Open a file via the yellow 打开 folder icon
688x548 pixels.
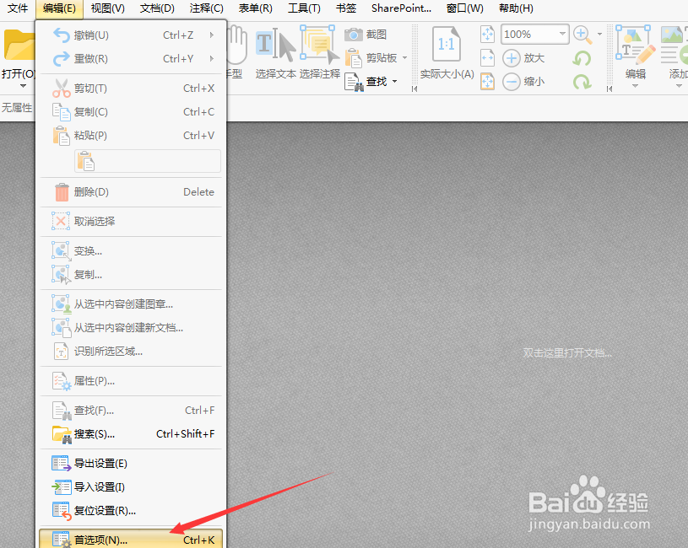pos(19,42)
